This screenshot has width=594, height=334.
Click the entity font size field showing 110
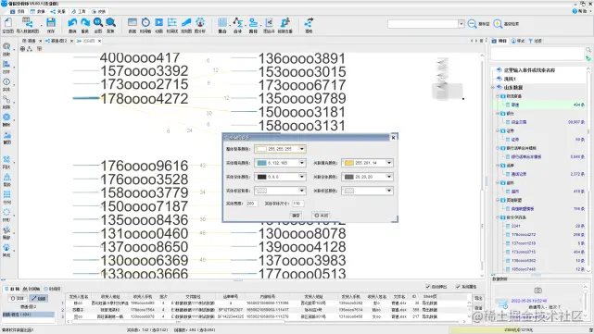297,204
